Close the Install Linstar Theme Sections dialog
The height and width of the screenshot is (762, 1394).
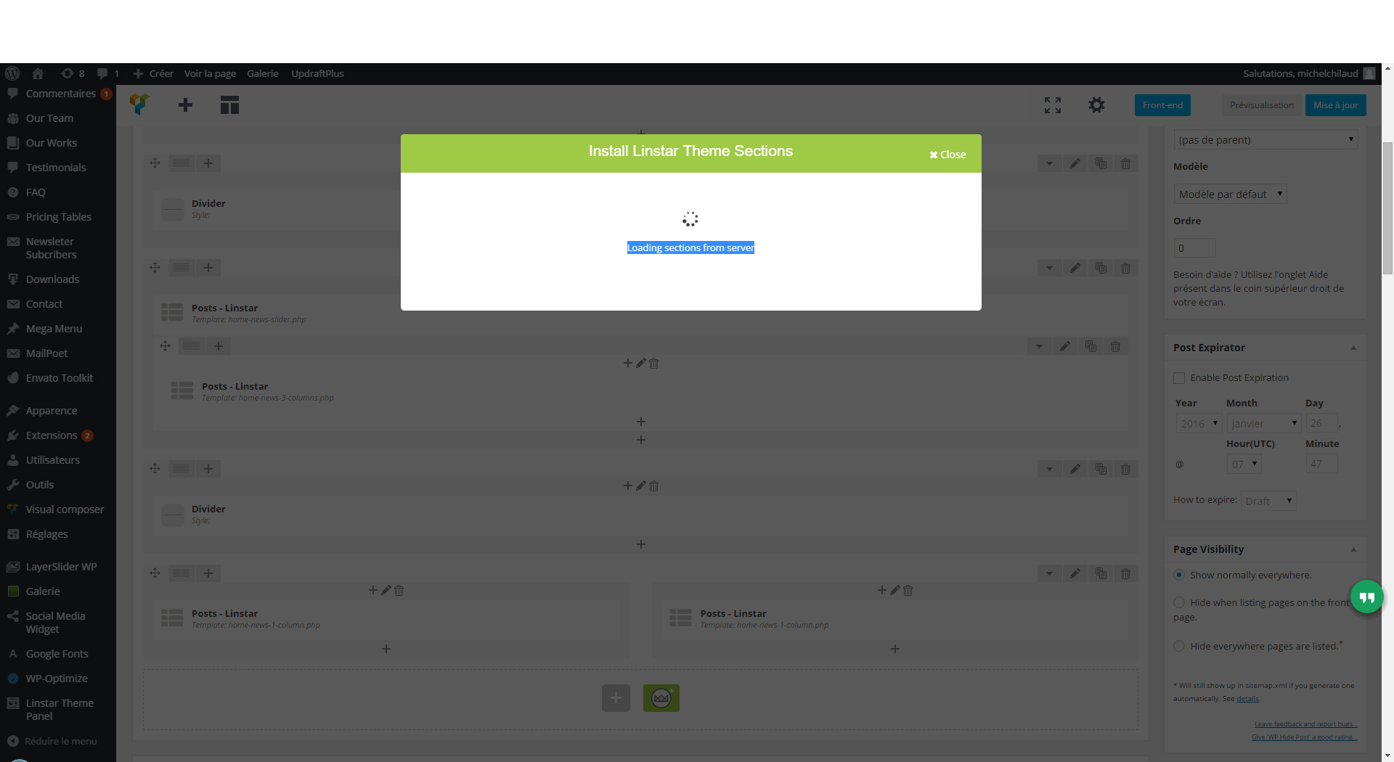point(947,155)
